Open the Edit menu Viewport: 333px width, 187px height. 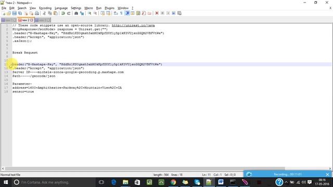click(12, 8)
